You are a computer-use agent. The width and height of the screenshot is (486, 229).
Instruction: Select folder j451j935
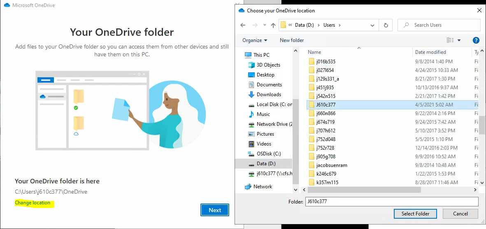tap(325, 88)
